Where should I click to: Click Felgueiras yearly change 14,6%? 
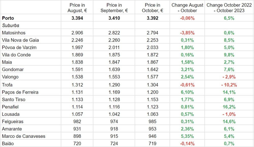click(x=229, y=122)
